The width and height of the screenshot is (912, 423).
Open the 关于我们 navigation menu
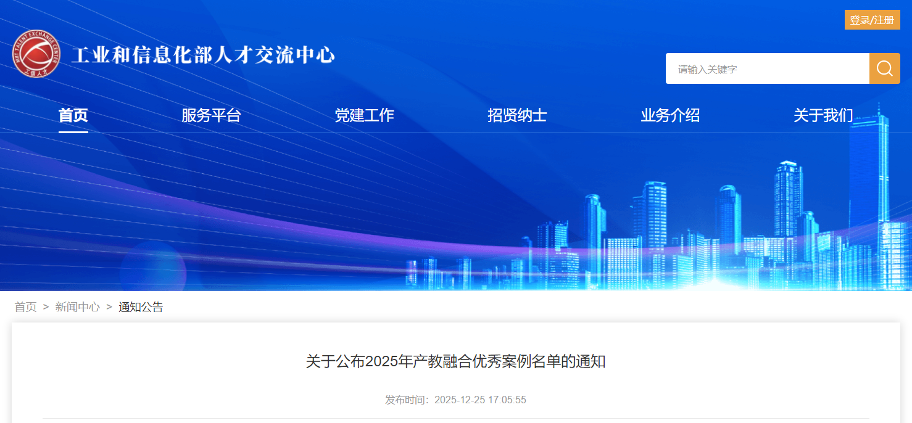pos(823,115)
